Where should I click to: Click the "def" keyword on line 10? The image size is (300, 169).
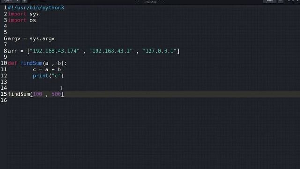click(x=13, y=63)
